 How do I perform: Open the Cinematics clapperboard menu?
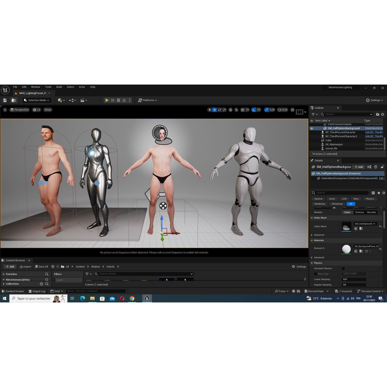click(x=83, y=100)
